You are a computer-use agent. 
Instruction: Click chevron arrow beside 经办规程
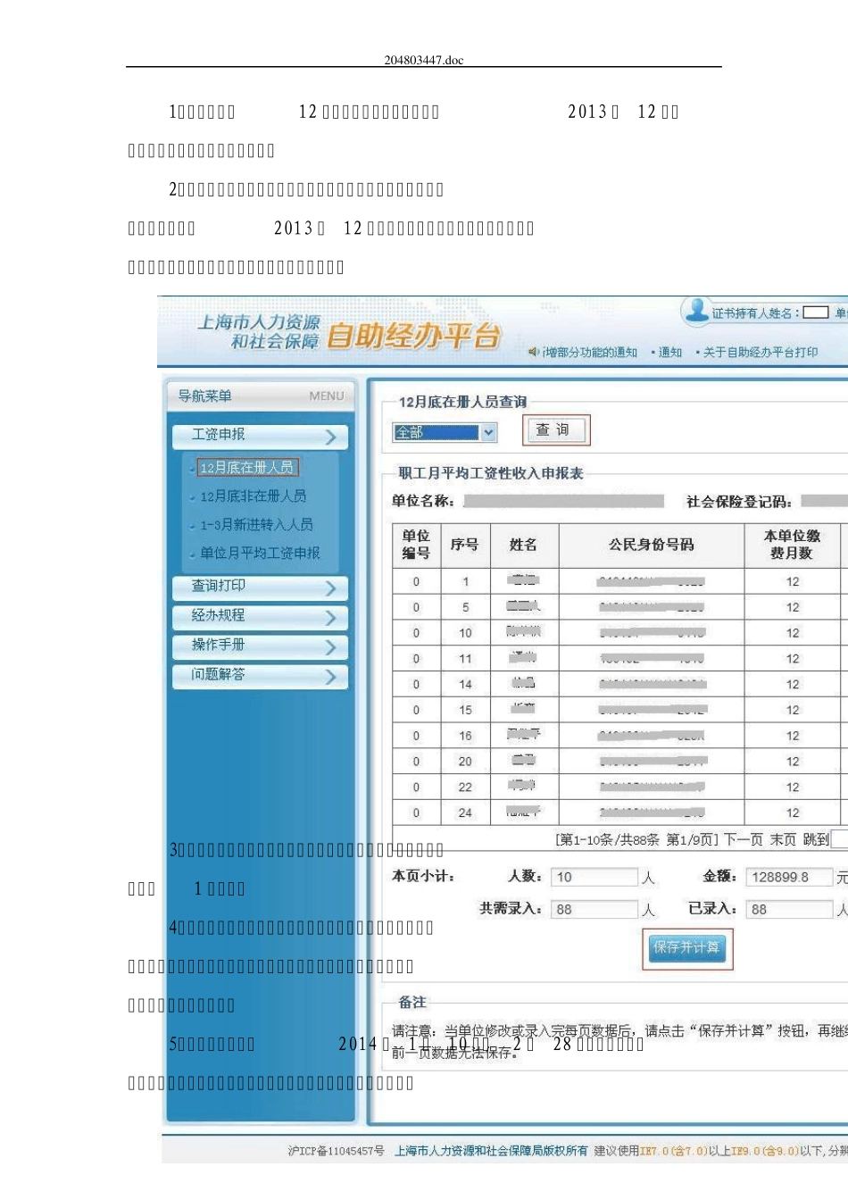point(331,618)
